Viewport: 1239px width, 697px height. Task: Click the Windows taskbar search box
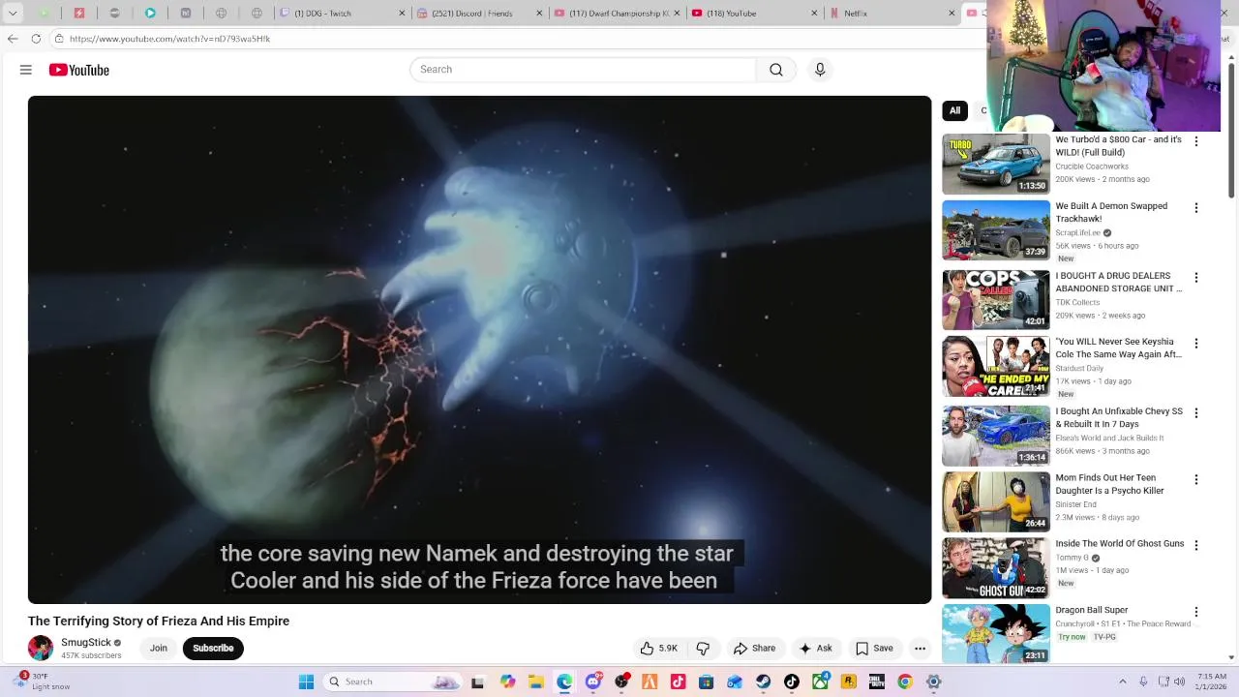(392, 682)
